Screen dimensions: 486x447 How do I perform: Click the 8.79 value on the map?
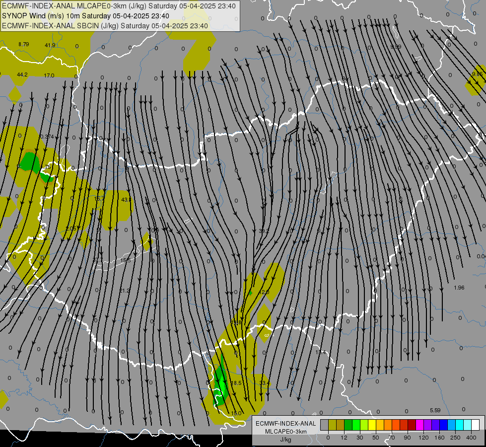point(23,44)
